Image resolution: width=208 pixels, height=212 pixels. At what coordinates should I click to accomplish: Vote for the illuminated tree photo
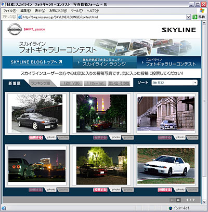click(100, 190)
